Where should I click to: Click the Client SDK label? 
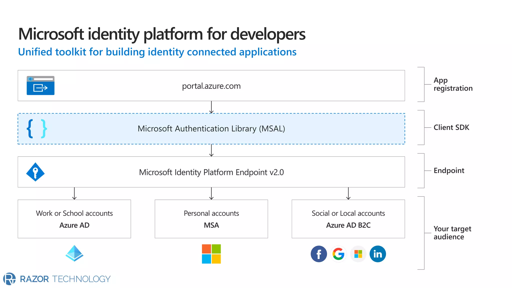[x=451, y=127]
